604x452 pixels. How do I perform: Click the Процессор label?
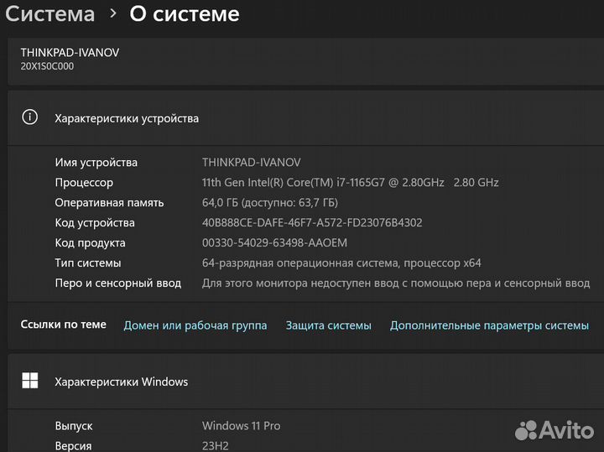click(84, 183)
